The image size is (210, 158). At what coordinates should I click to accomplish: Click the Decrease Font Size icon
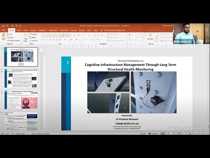pyautogui.click(x=75, y=35)
